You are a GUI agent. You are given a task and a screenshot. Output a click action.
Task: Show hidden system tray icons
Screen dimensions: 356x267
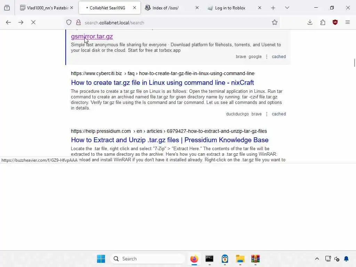point(317,259)
